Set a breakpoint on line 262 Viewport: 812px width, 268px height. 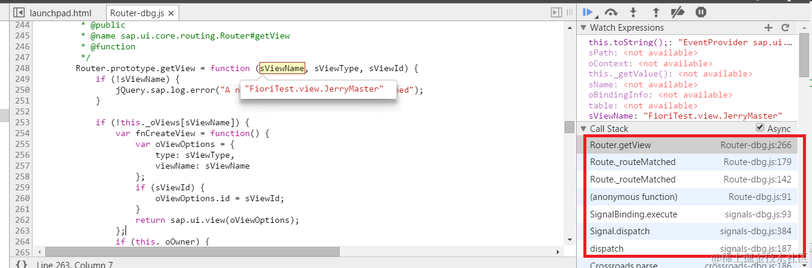(21, 220)
